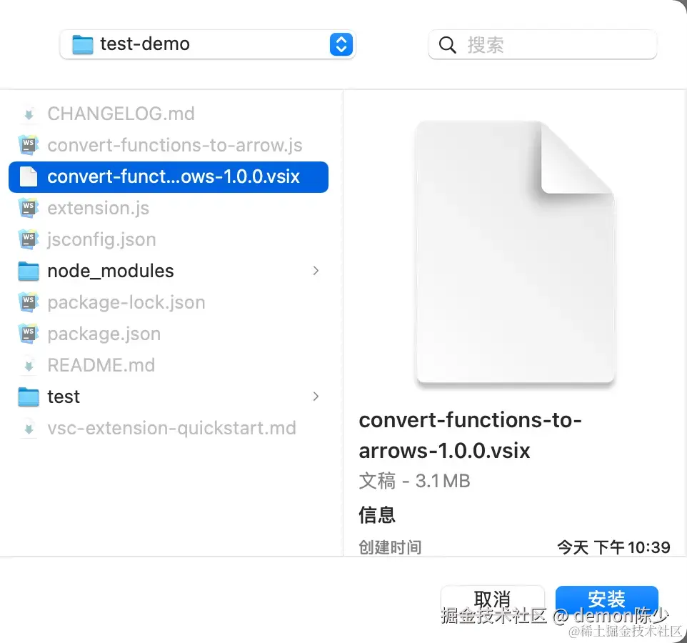The height and width of the screenshot is (643, 687).
Task: Click the 取消 (Cancel) button
Action: [492, 599]
